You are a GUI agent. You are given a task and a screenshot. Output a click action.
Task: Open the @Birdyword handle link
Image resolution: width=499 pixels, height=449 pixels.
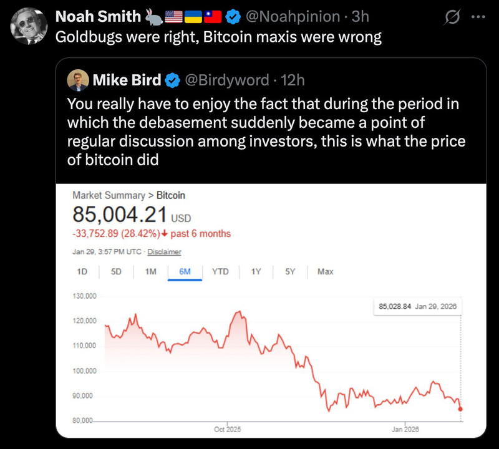click(x=226, y=80)
